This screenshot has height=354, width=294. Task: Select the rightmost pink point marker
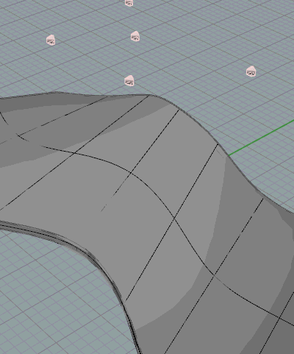pyautogui.click(x=251, y=71)
